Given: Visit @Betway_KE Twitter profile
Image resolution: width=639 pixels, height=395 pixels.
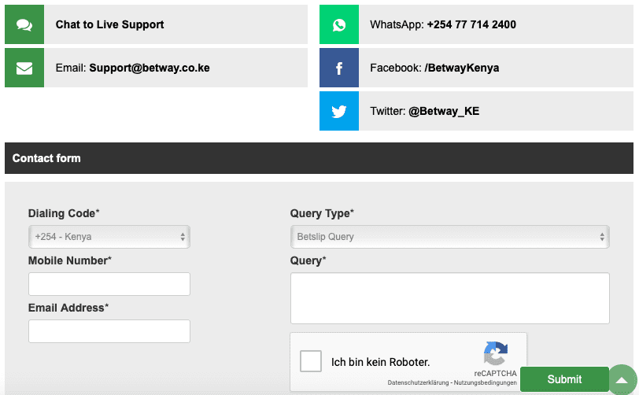Looking at the screenshot, I should click(x=444, y=111).
